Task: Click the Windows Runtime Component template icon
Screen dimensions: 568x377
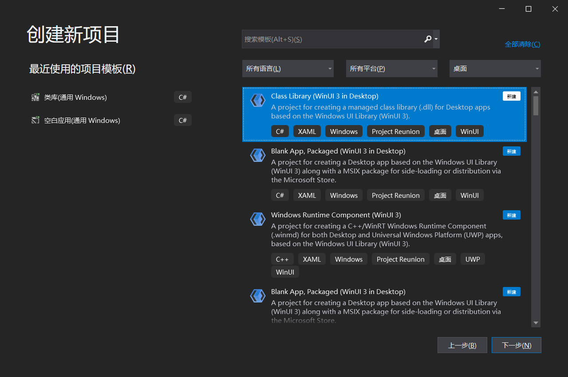Action: [x=258, y=219]
